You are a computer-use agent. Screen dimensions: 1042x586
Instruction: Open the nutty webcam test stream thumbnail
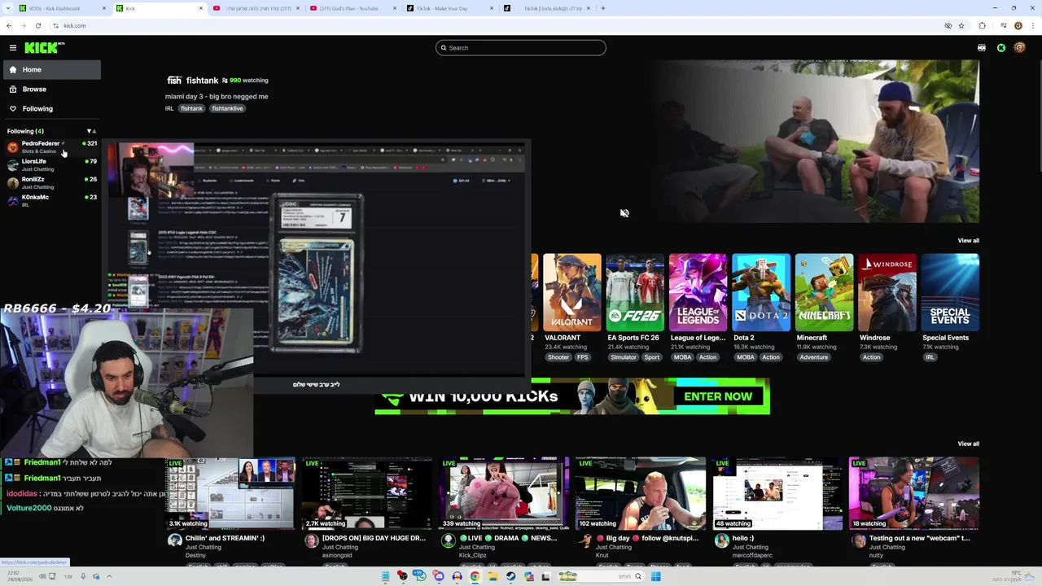(x=914, y=493)
